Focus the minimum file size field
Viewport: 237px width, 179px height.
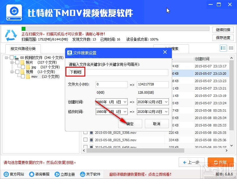(112, 84)
